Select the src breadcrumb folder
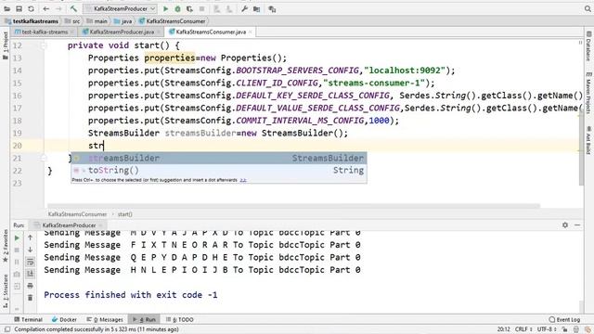The height and width of the screenshot is (334, 594). [72, 21]
